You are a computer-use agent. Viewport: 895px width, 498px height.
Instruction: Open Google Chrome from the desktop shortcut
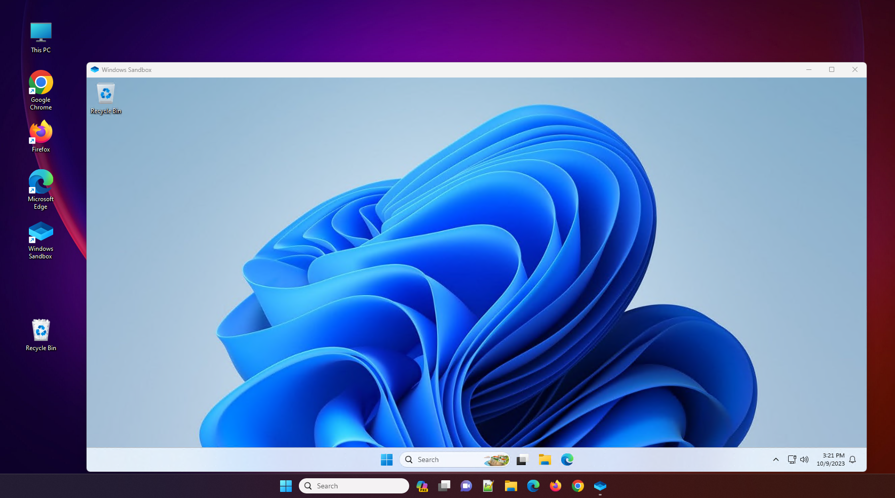[40, 83]
